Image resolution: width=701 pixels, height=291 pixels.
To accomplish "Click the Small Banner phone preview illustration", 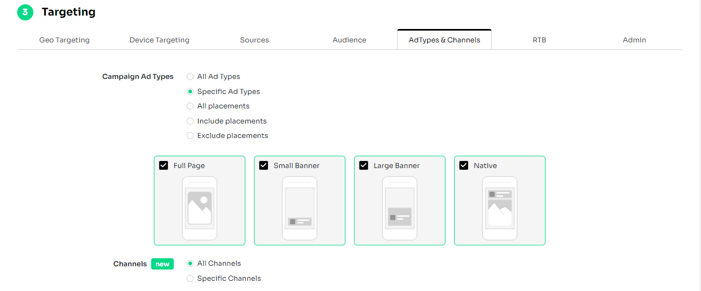I will [300, 208].
